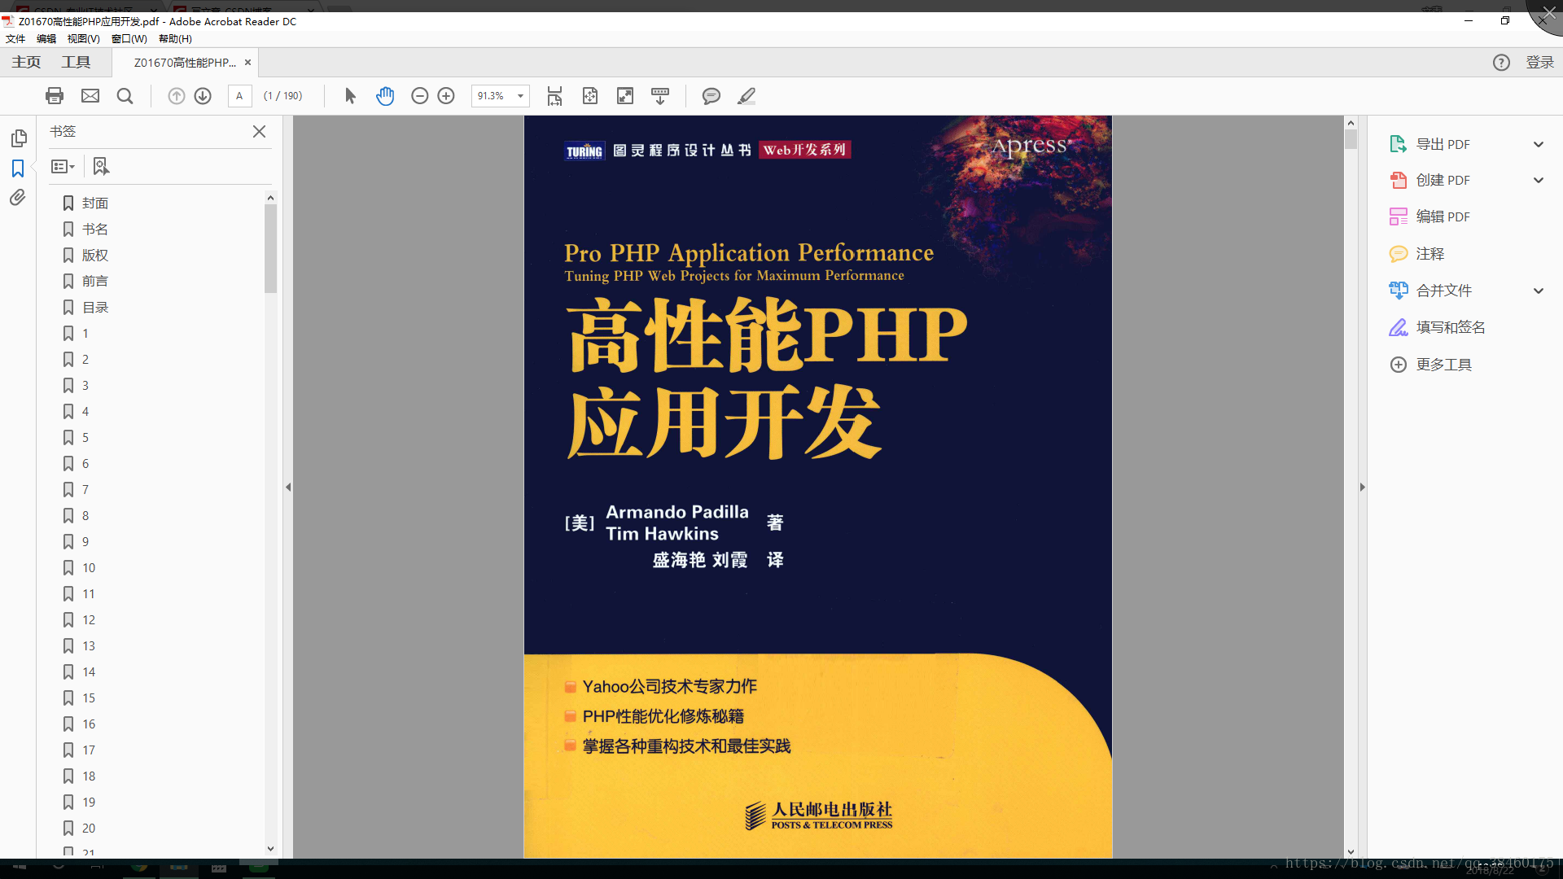The height and width of the screenshot is (879, 1563).
Task: Open bookmark options dropdown menu
Action: point(63,166)
